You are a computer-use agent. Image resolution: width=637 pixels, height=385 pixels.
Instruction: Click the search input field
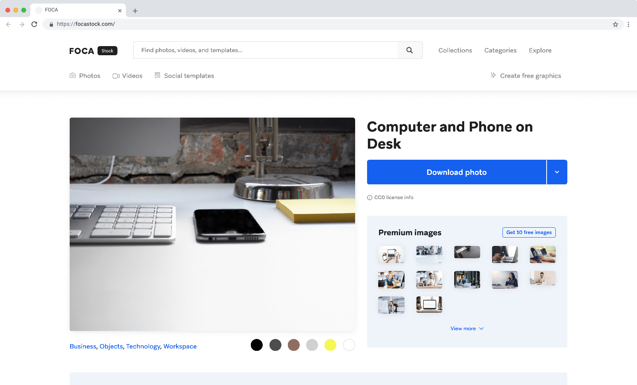(265, 50)
